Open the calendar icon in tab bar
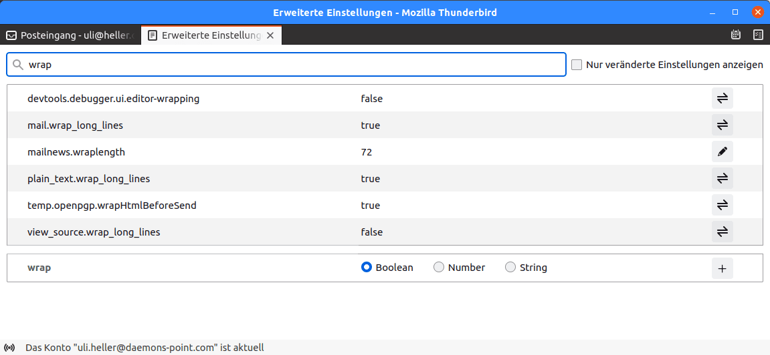770x355 pixels. 736,35
